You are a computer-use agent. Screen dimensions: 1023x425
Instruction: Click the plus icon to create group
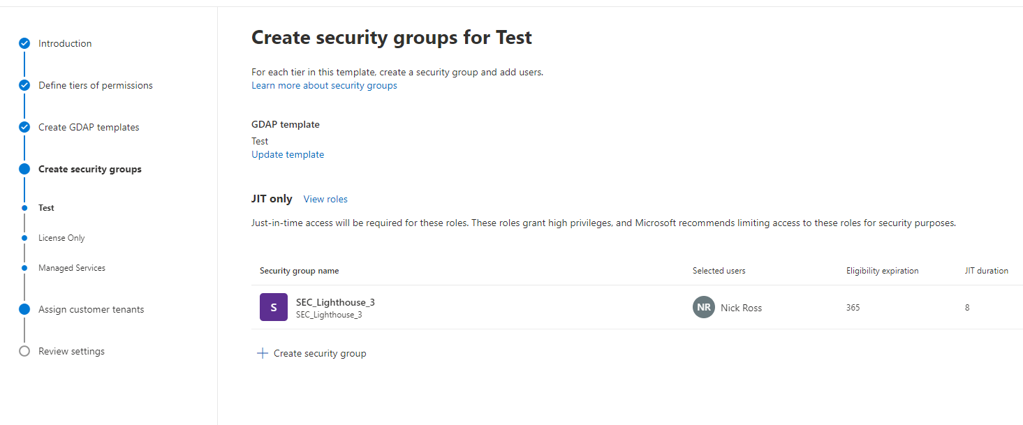(263, 353)
